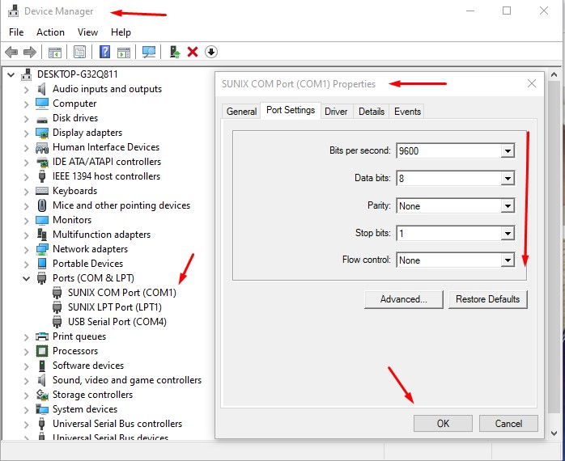Screen dimensions: 565x461
Task: Click the Keyboards category icon
Action: pos(42,191)
